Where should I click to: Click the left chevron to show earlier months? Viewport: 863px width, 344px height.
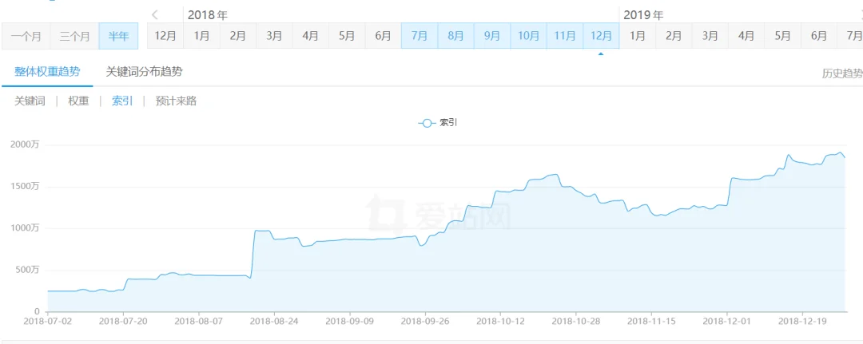tap(155, 15)
